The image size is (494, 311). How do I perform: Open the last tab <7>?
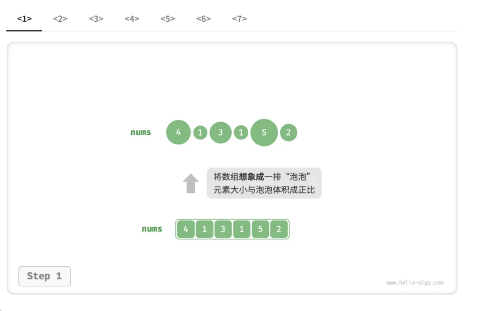pyautogui.click(x=240, y=19)
